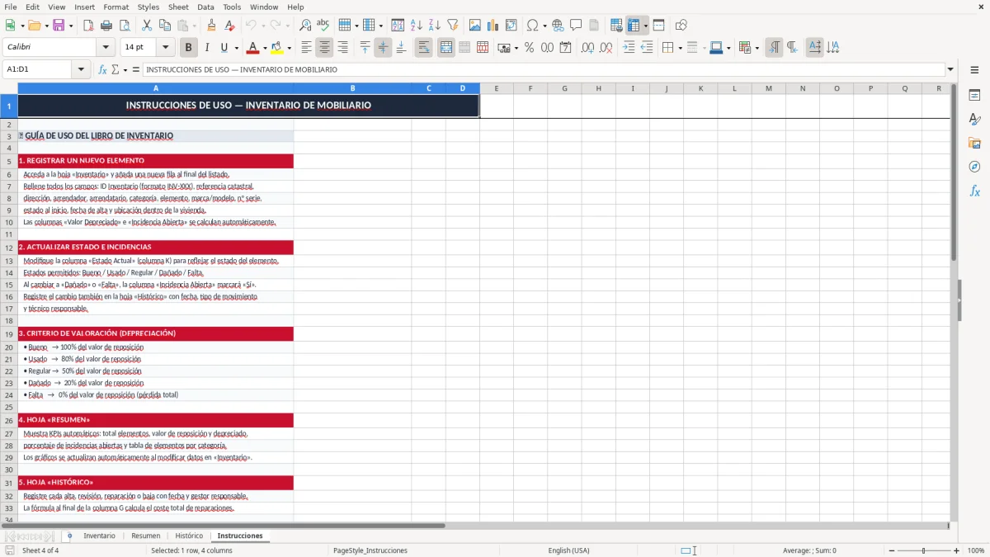This screenshot has height=557, width=990.
Task: Toggle Center Horizontally alignment
Action: click(324, 48)
